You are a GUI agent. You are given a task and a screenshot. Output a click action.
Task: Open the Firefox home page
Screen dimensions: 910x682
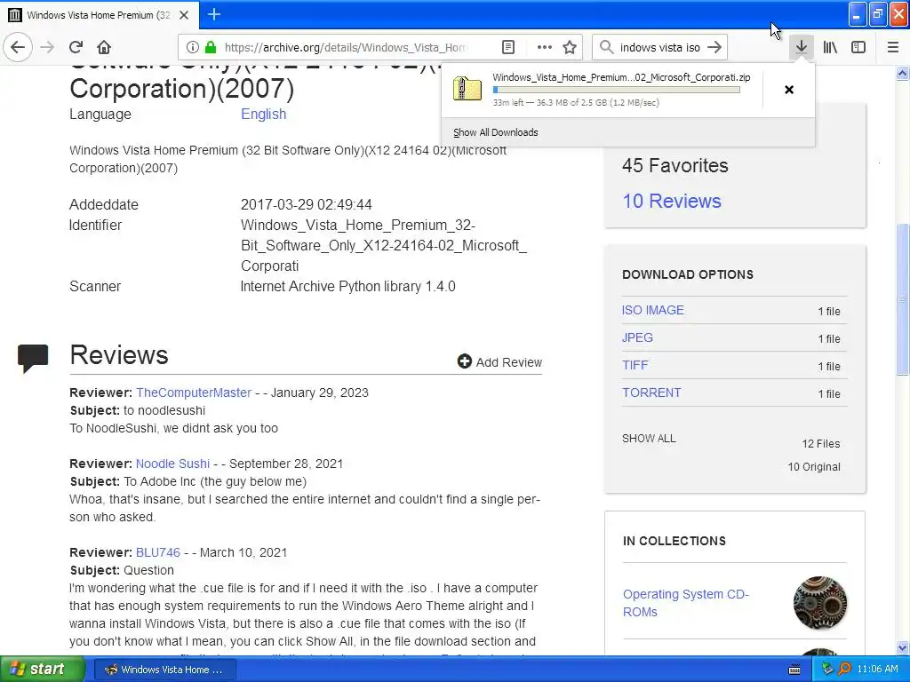coord(104,47)
